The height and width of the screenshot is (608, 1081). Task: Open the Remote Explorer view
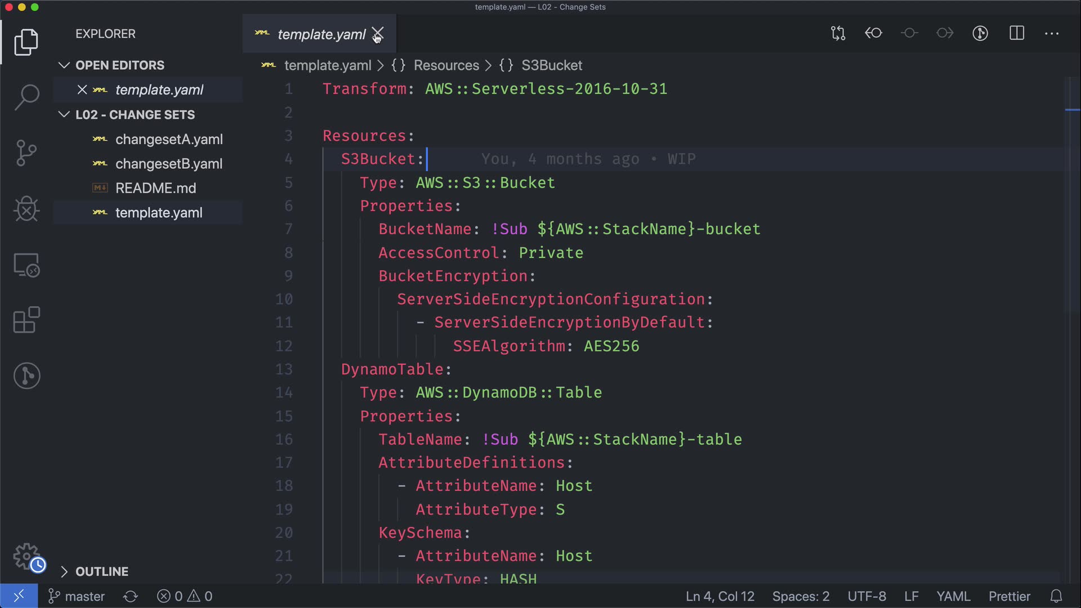pyautogui.click(x=26, y=265)
